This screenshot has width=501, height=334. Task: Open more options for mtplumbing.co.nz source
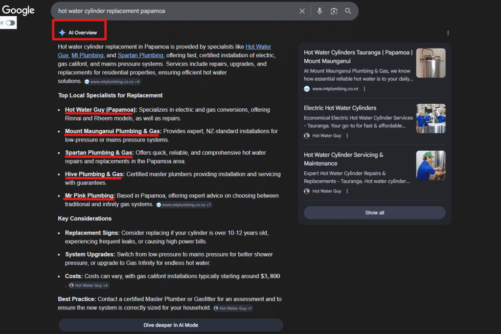coord(364,89)
